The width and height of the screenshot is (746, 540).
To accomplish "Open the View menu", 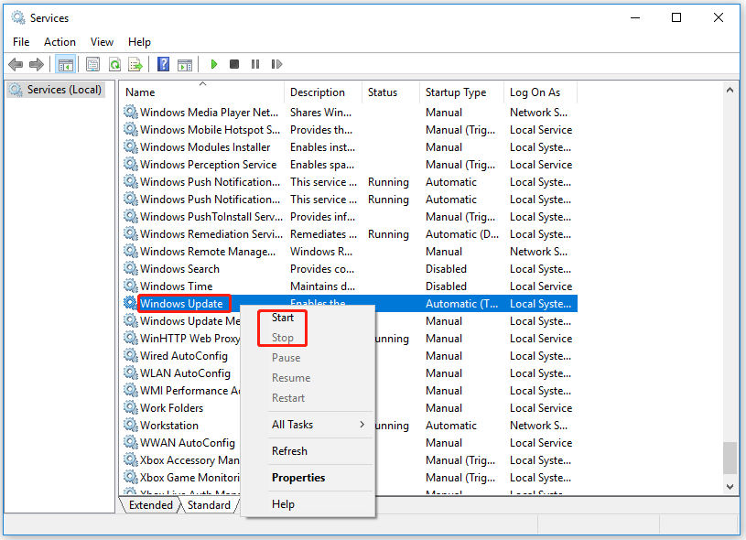I will tap(102, 42).
